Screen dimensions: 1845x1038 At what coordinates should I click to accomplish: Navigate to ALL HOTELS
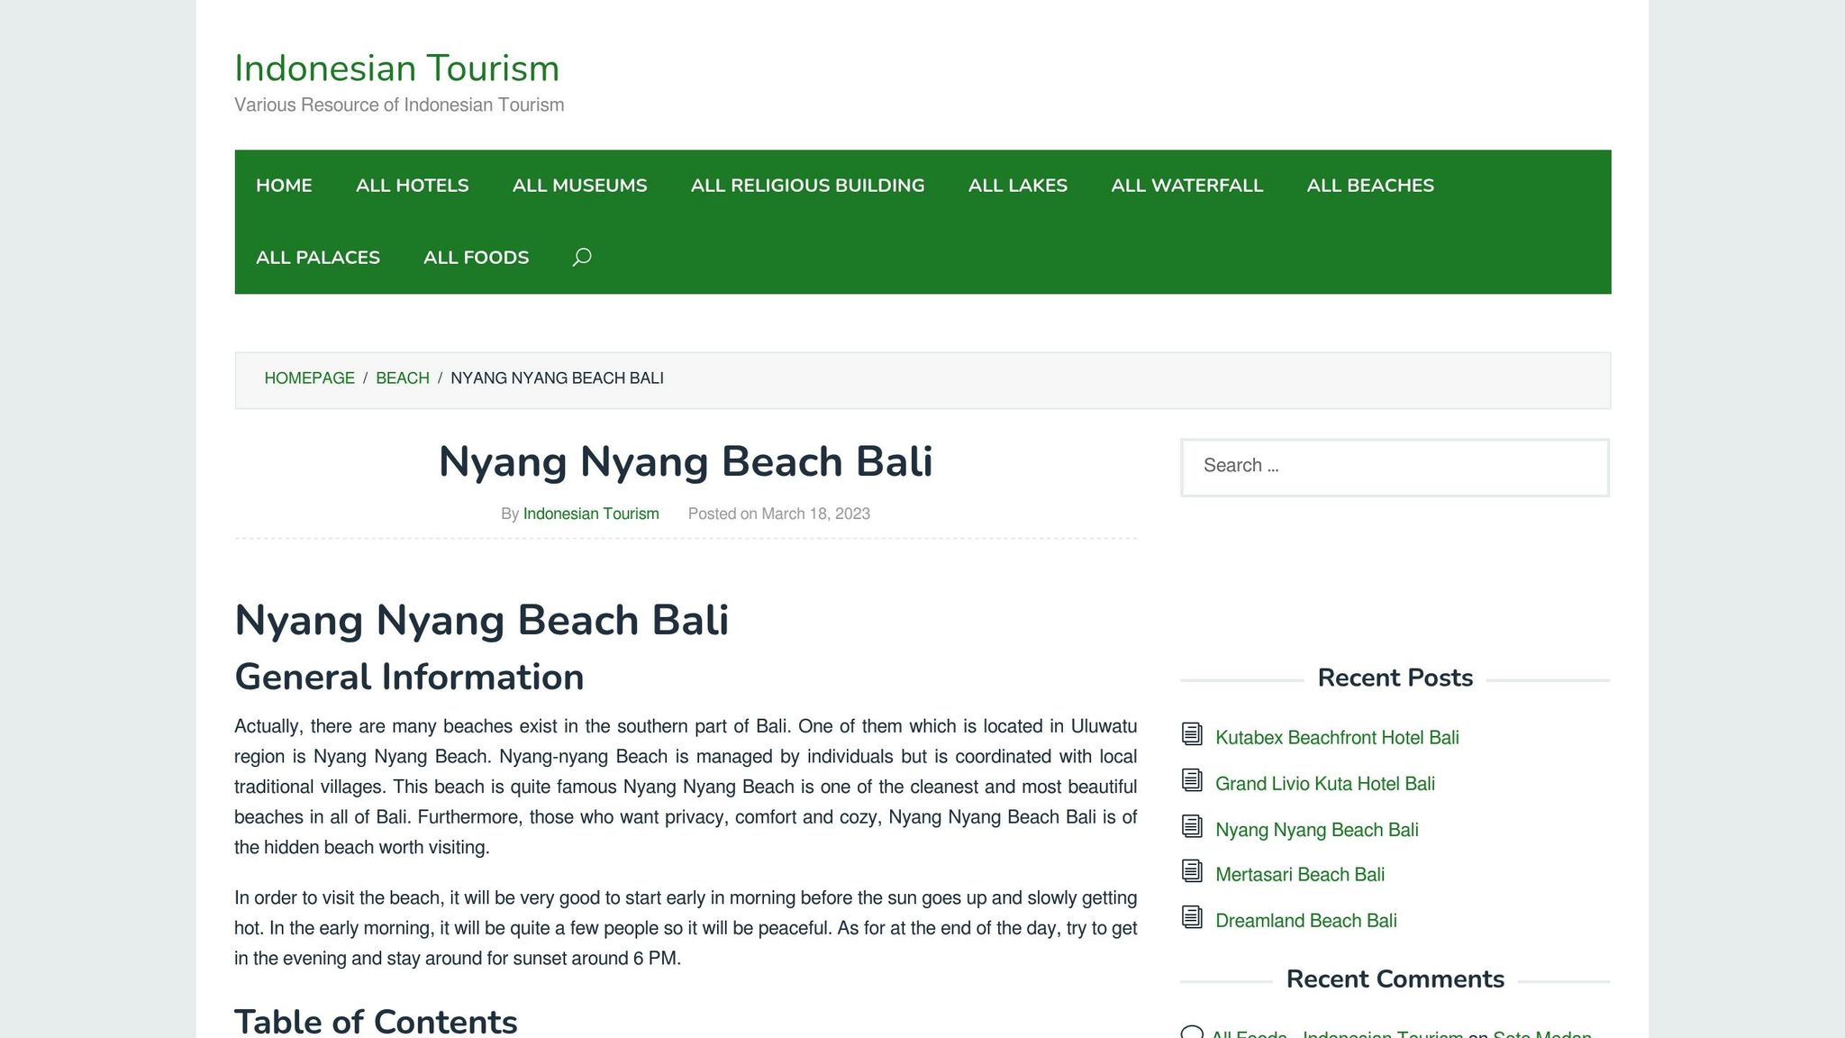[x=412, y=186]
